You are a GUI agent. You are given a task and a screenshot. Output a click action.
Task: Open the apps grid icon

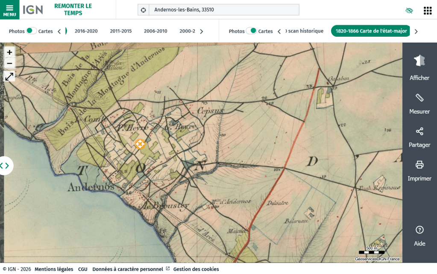point(427,11)
